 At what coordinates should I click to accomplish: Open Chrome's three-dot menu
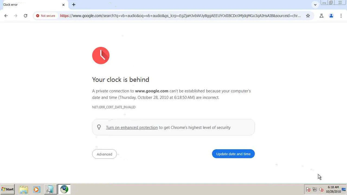tap(341, 16)
